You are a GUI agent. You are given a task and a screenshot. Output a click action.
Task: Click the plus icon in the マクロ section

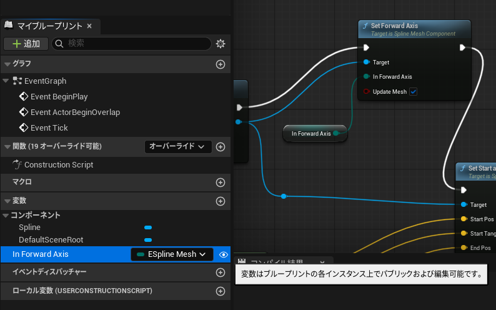tap(220, 182)
